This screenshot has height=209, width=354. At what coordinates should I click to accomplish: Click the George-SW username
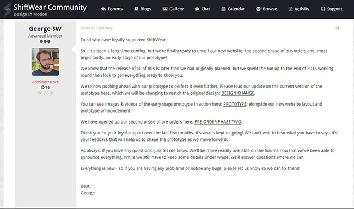pos(45,29)
